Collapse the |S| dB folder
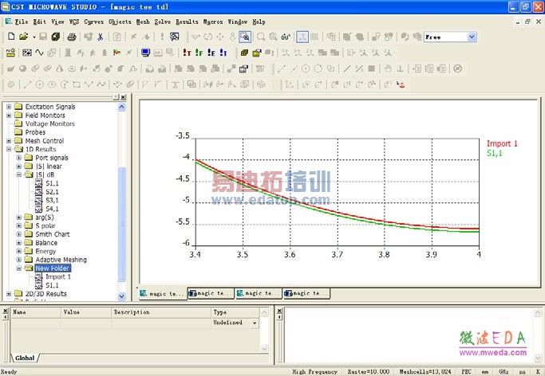The width and height of the screenshot is (545, 376). pos(19,174)
